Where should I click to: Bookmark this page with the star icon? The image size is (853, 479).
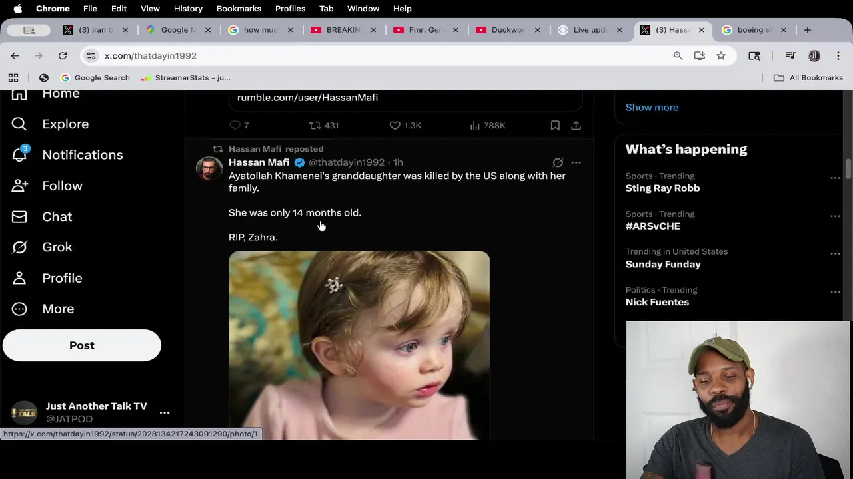(x=721, y=56)
